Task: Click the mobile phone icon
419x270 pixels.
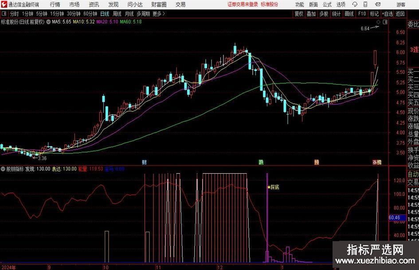Action: [x=365, y=4]
